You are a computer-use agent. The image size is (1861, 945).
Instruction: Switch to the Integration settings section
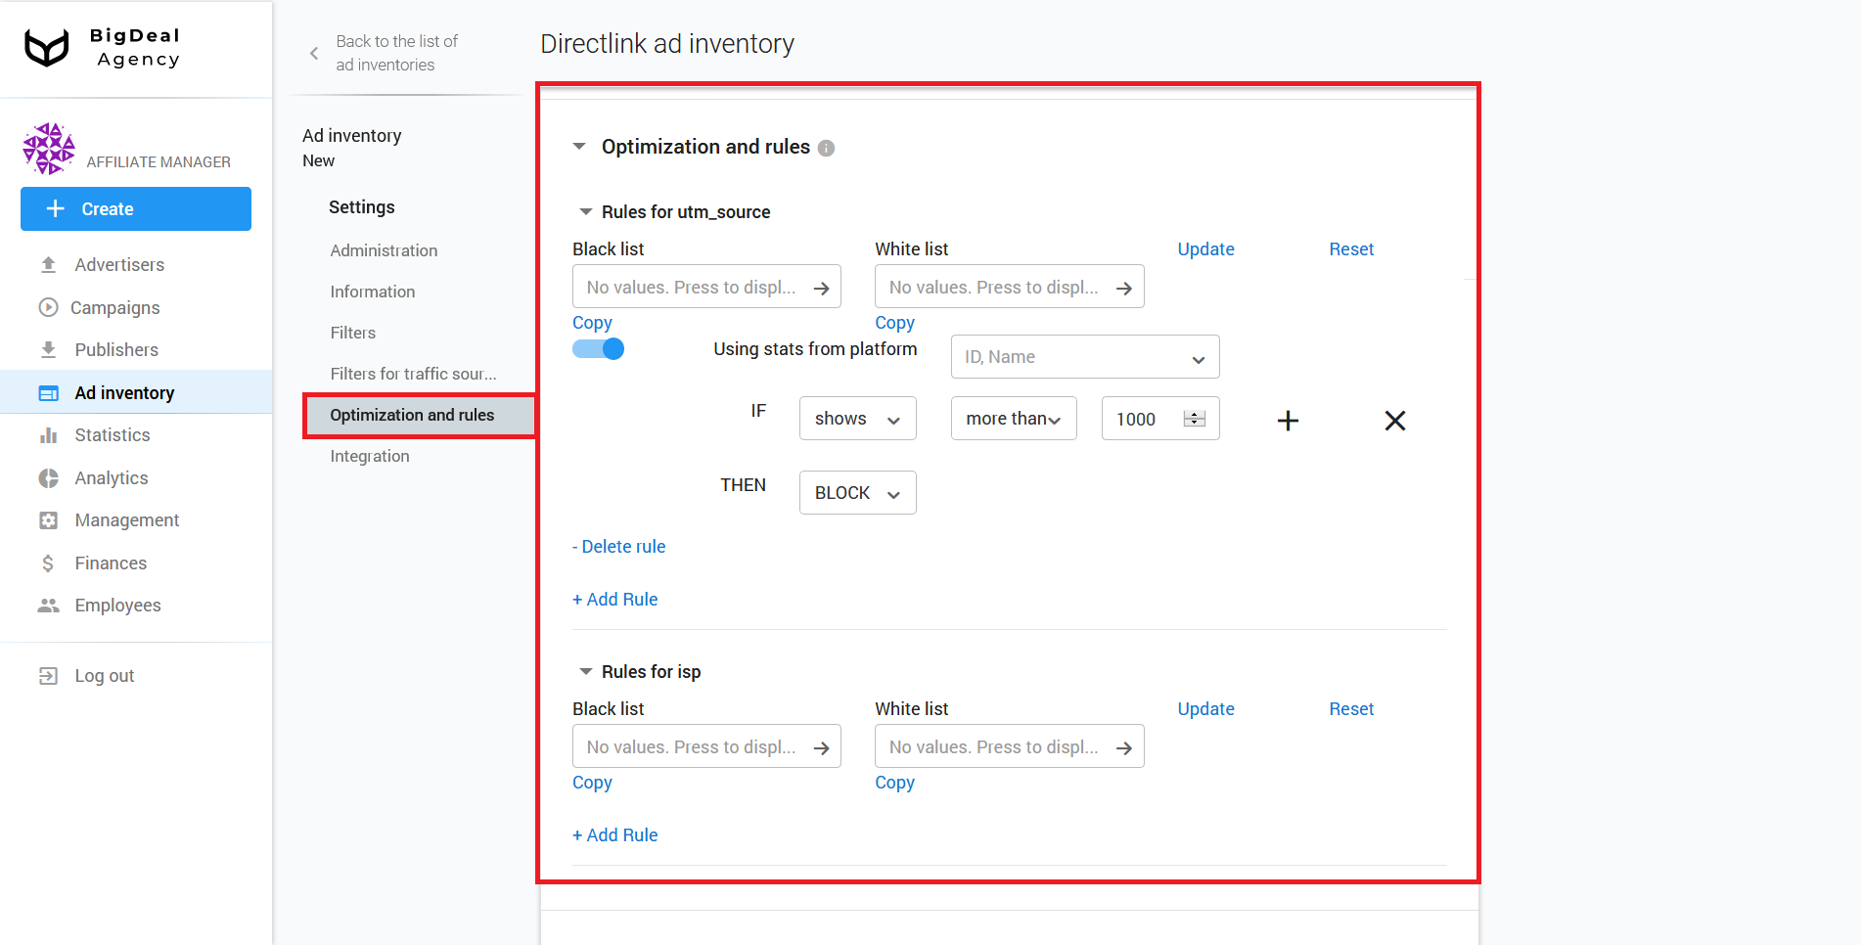pyautogui.click(x=370, y=456)
